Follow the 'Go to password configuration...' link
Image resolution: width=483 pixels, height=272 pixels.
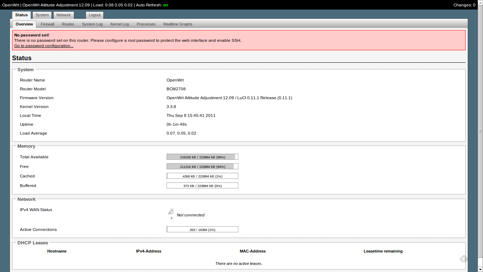[x=44, y=46]
